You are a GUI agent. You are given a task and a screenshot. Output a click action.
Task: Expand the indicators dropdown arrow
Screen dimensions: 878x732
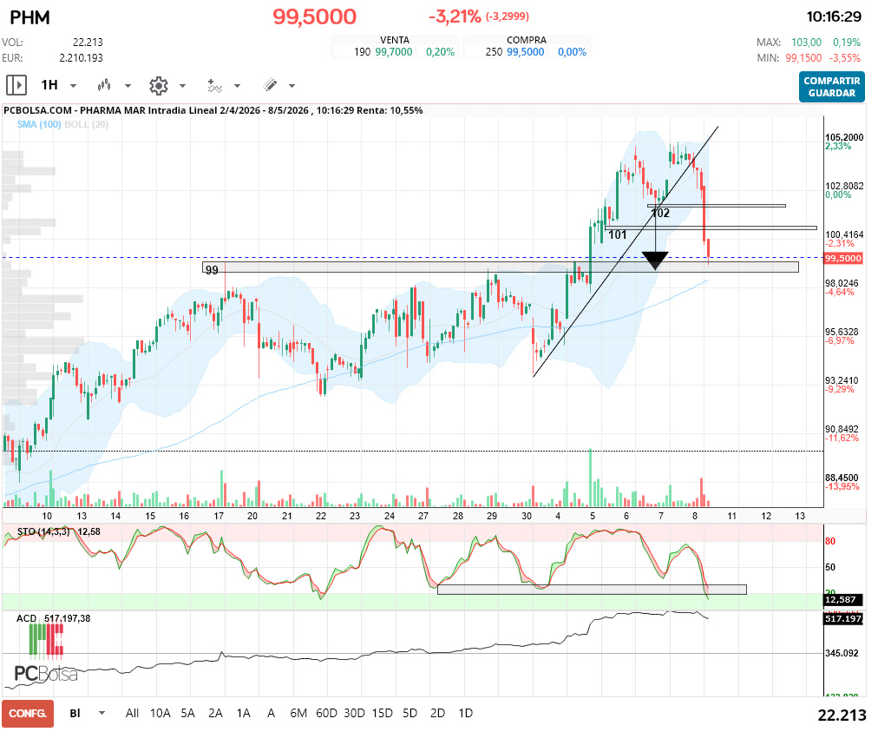click(238, 86)
